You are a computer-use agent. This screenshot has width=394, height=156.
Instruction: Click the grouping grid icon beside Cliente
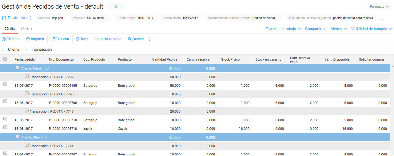(x=3, y=50)
